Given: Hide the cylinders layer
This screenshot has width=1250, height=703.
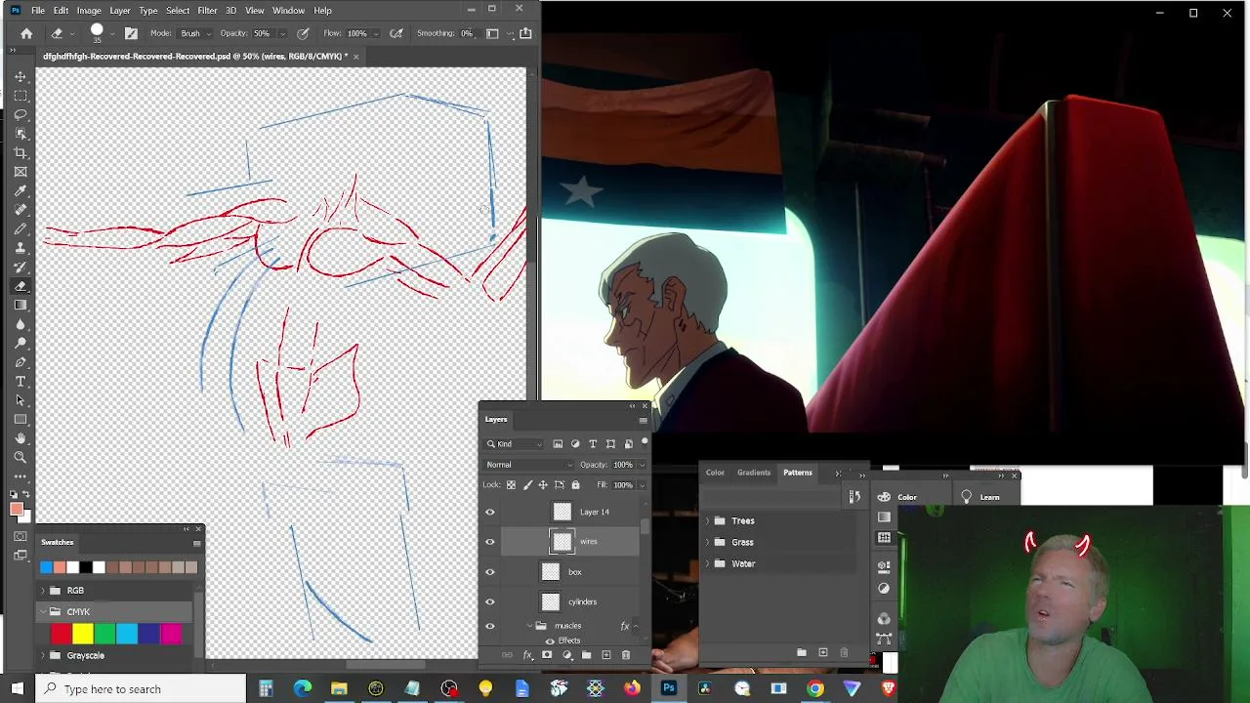Looking at the screenshot, I should point(490,602).
